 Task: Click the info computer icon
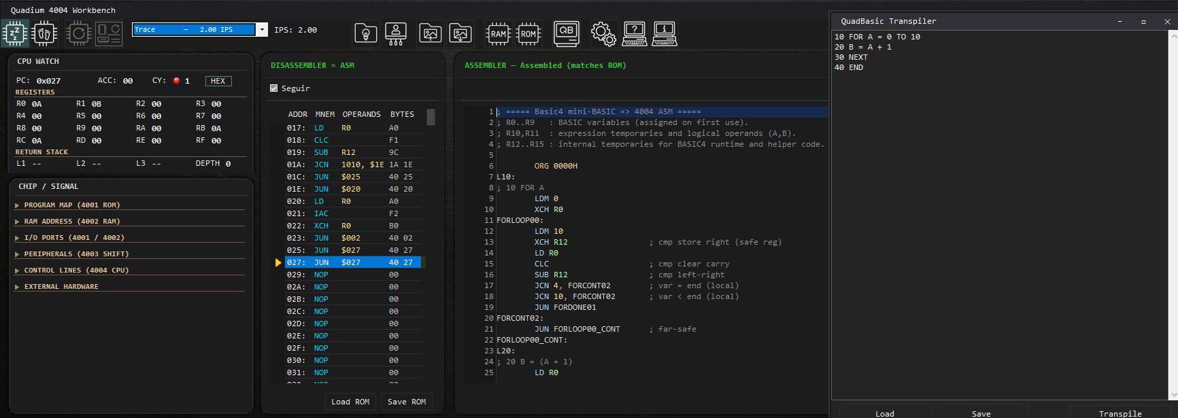[x=664, y=33]
